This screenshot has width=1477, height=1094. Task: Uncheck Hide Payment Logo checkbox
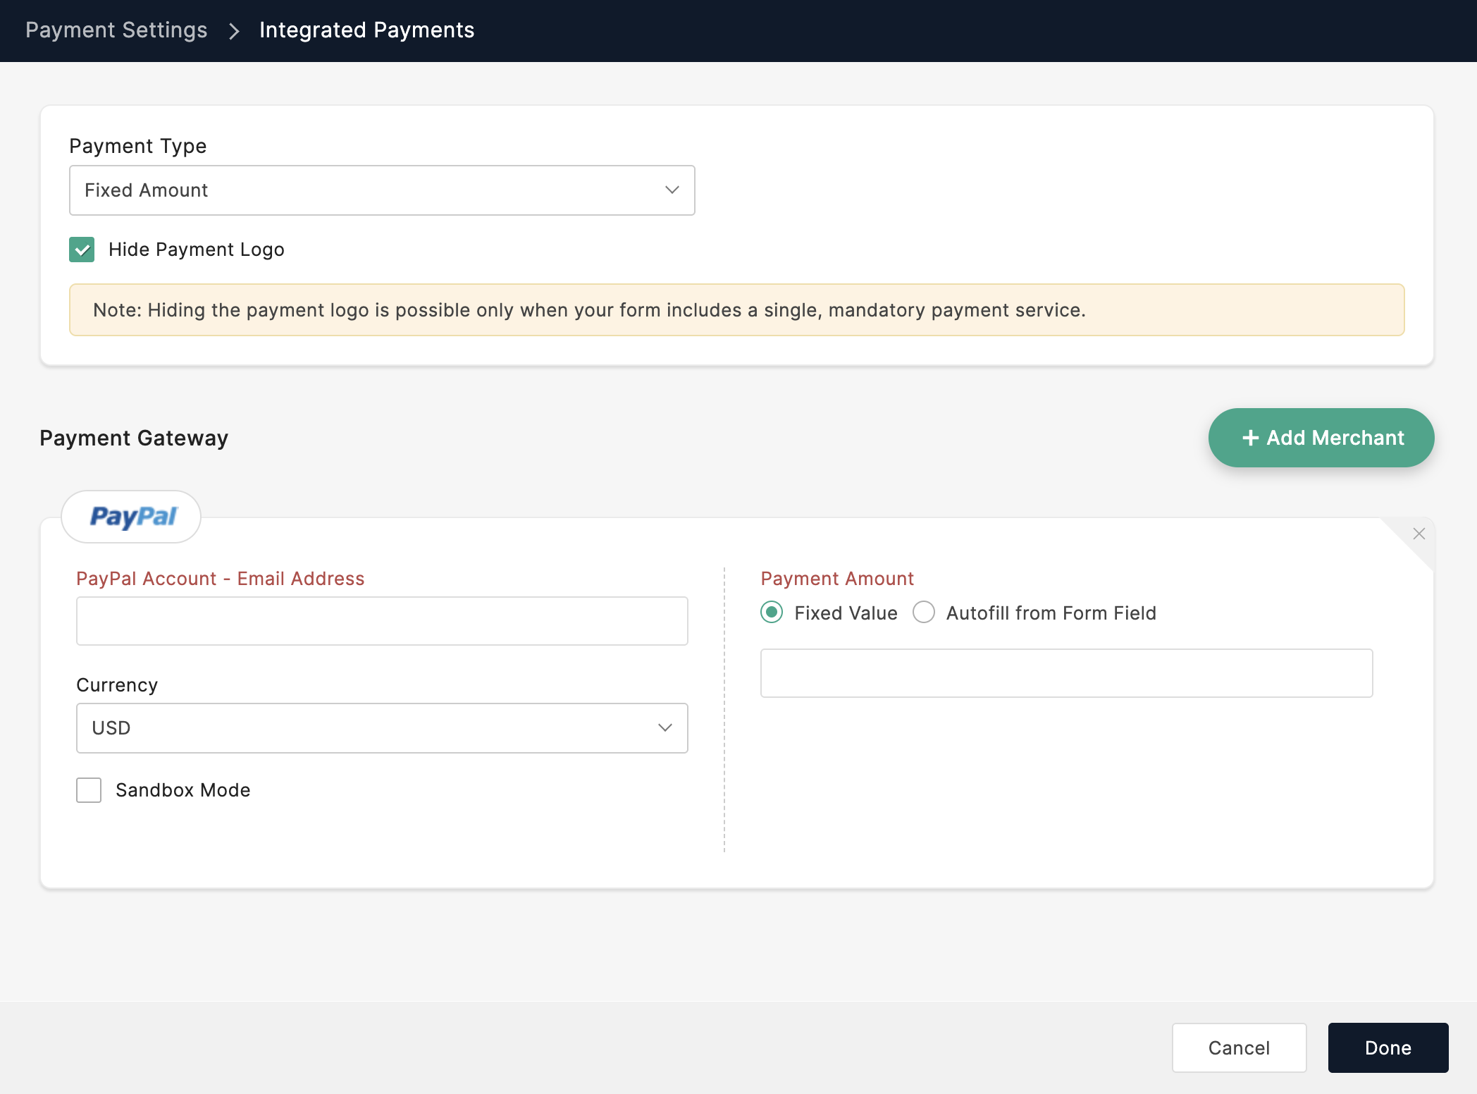point(82,250)
